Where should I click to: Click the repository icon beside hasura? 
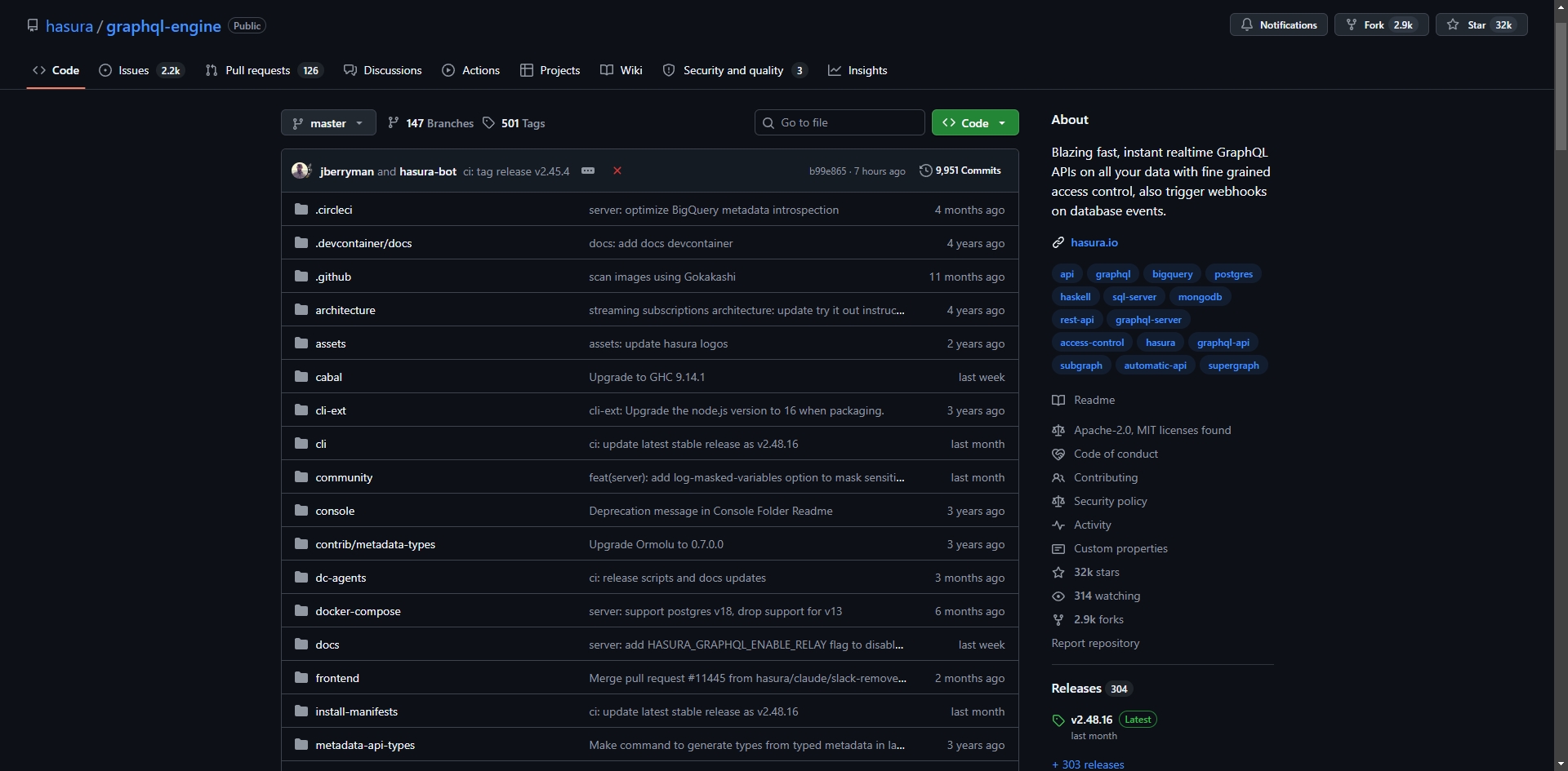pyautogui.click(x=33, y=25)
